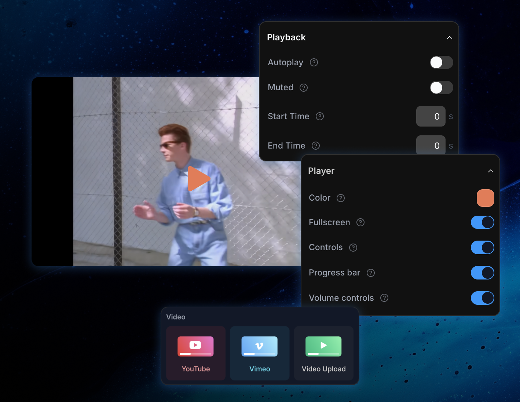Click the Controls help question mark icon
The width and height of the screenshot is (520, 402).
pos(353,248)
